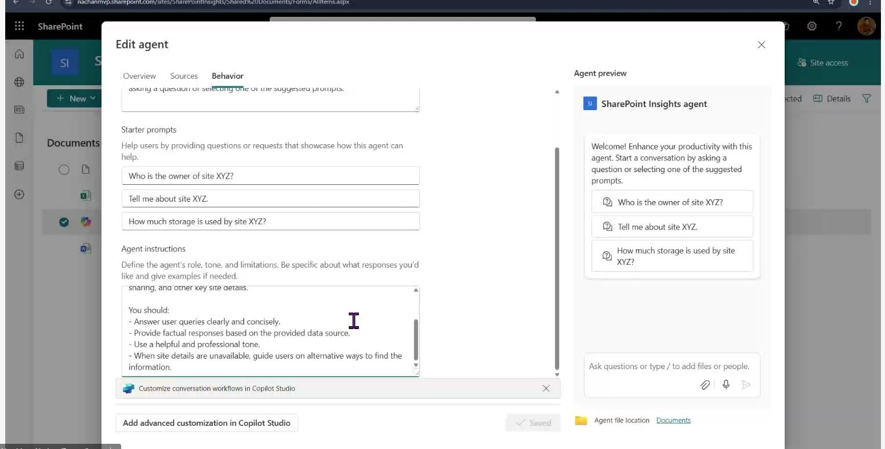
Task: Open the My lists icon in left rail
Action: click(19, 166)
